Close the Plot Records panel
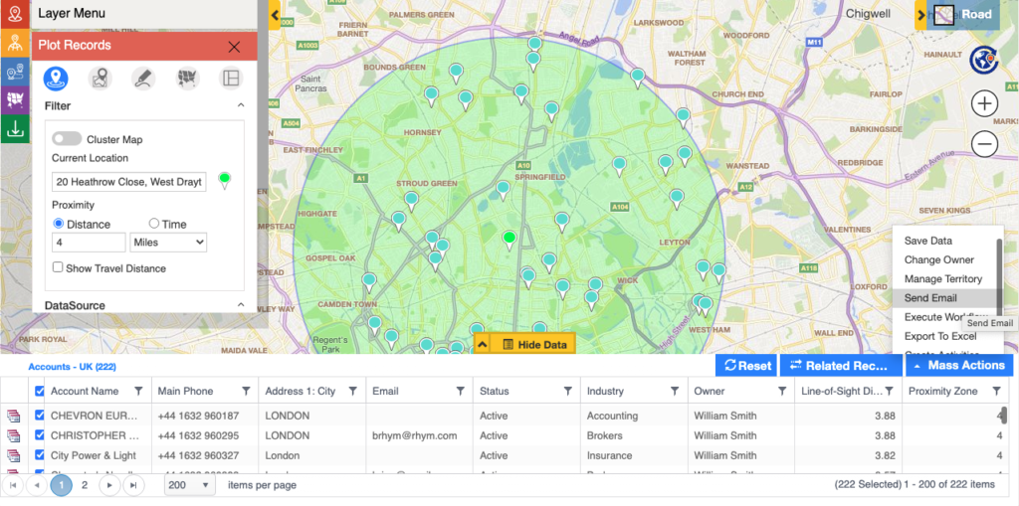The image size is (1019, 506). tap(234, 46)
